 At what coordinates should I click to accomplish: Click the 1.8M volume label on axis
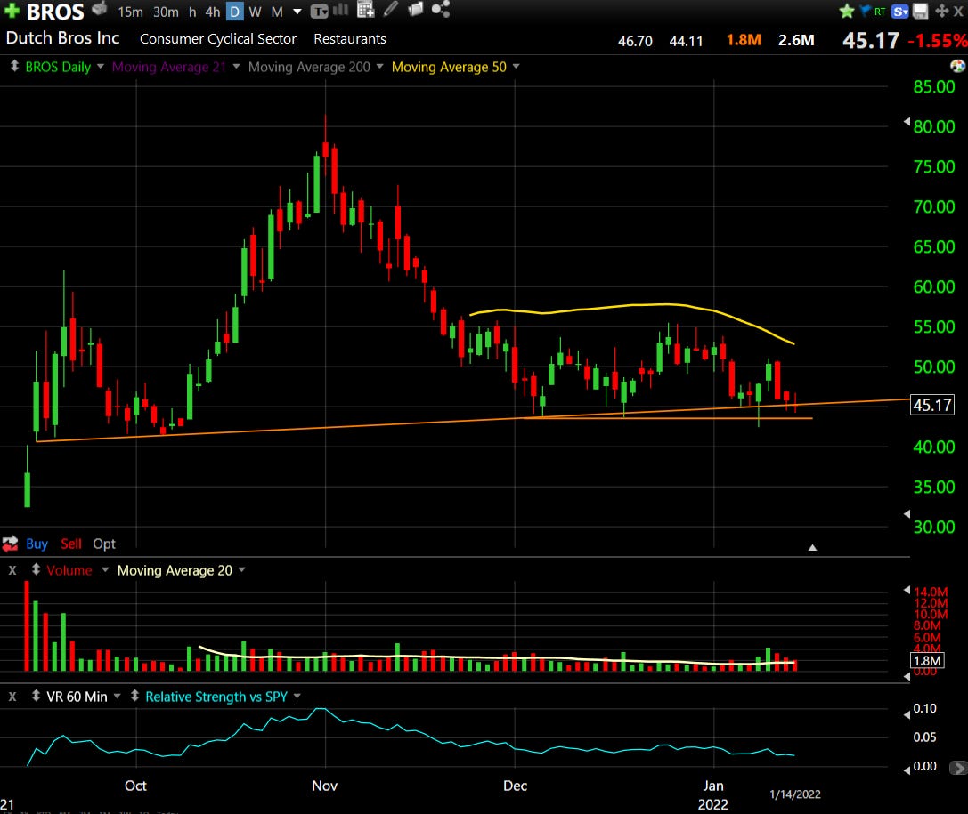point(927,660)
